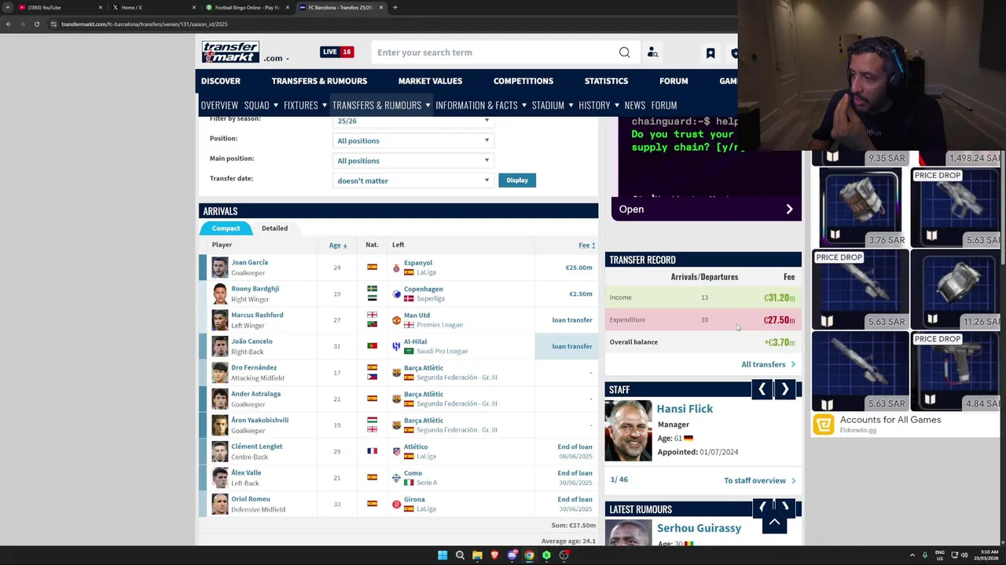Open Transfer date doesn't matter dropdown
The height and width of the screenshot is (565, 1006).
click(x=413, y=180)
